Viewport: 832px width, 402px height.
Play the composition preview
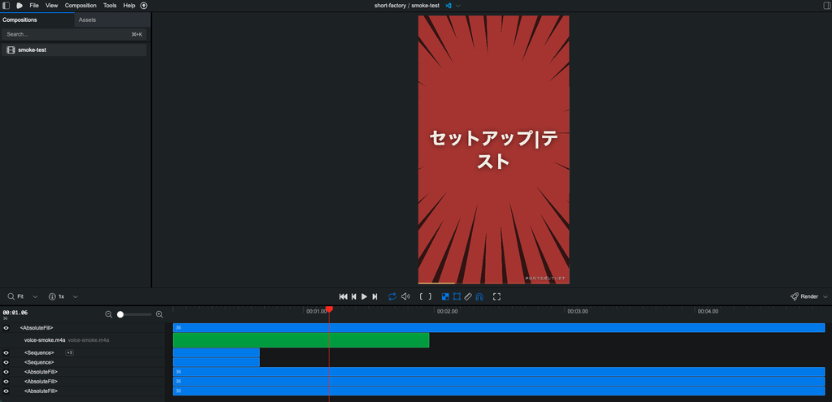coord(364,296)
